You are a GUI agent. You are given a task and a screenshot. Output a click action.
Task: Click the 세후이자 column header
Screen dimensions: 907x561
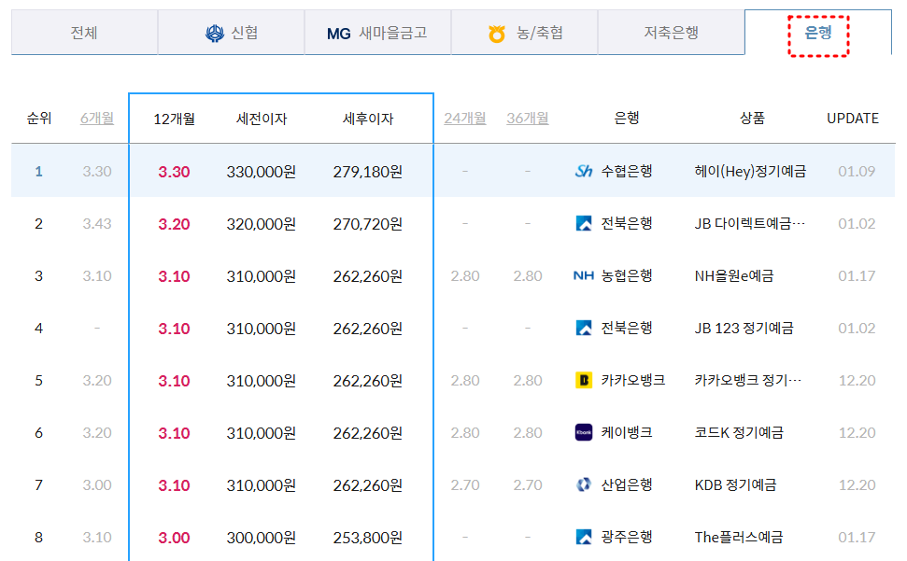(368, 119)
